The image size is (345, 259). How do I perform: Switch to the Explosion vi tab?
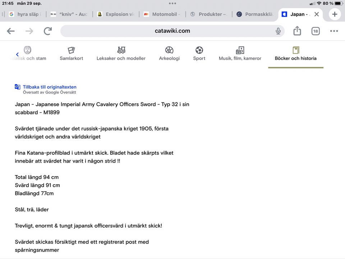(116, 14)
